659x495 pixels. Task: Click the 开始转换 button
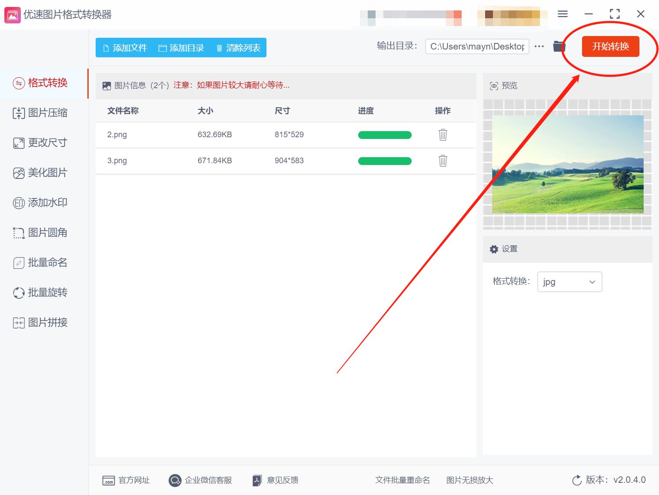[x=610, y=47]
